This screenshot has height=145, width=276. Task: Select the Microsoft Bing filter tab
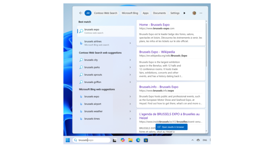130,13
